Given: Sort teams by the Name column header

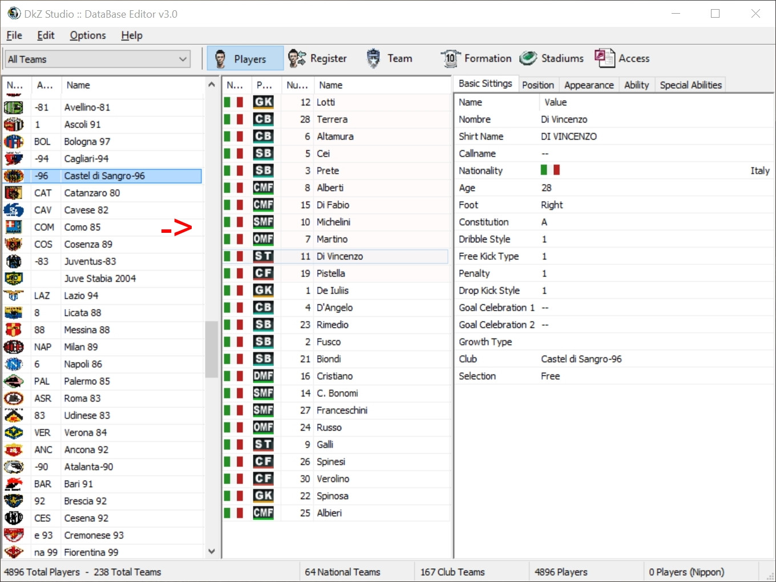Looking at the screenshot, I should 132,85.
